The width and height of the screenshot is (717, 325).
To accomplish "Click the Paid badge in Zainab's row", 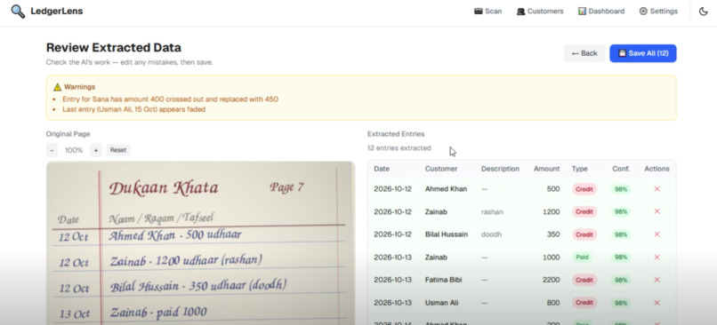I will (582, 258).
